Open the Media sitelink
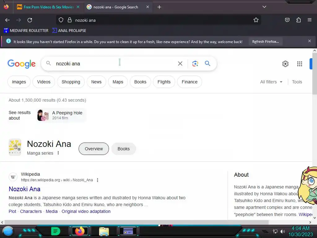The height and width of the screenshot is (238, 317). pyautogui.click(x=52, y=211)
